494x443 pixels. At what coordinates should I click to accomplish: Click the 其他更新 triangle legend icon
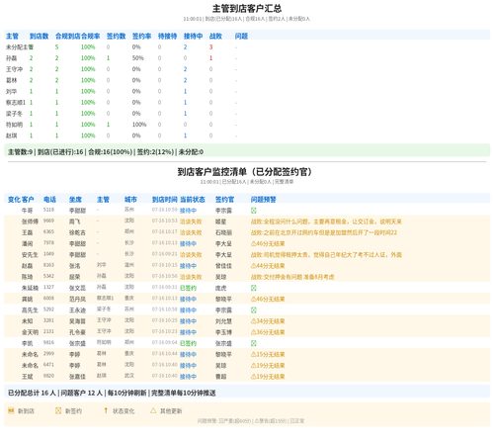point(153,410)
